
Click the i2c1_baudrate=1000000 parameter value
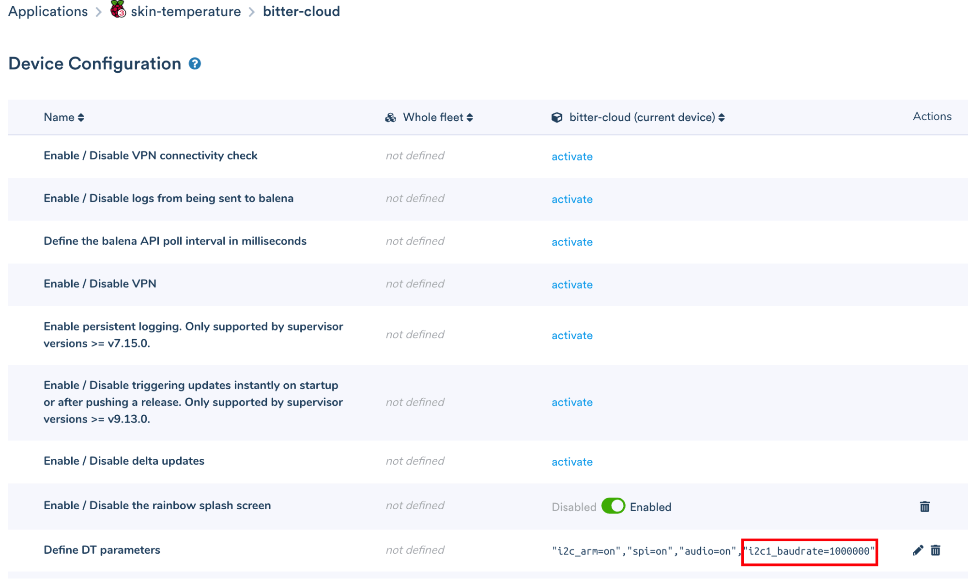809,551
